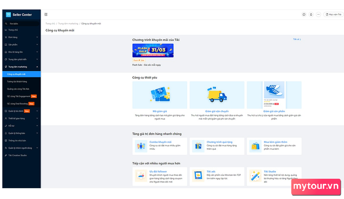Viewport: 344px width, 199px height.
Task: Click the Mua kèm giảm thêm shopping-bag icon
Action: coord(256,146)
